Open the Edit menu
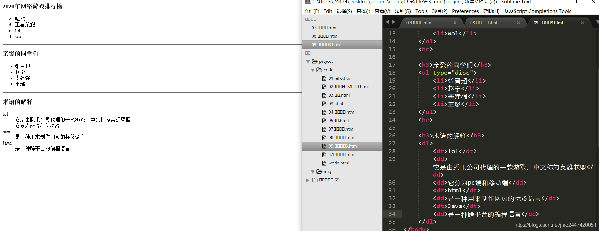 click(328, 11)
